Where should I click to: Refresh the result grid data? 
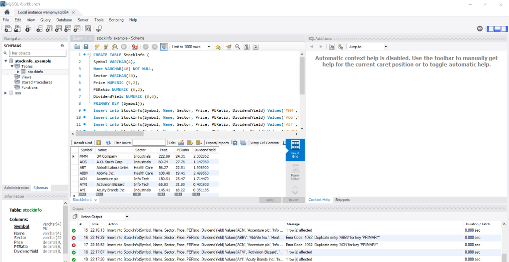coord(108,143)
